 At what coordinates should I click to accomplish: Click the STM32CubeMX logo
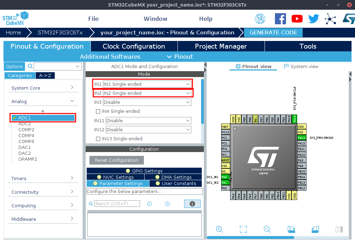point(15,19)
